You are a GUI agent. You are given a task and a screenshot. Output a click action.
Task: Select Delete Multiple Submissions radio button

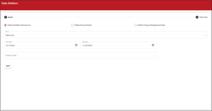coord(6,25)
